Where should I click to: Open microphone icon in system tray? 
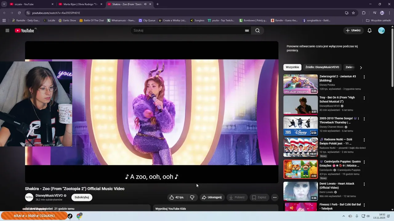tap(357, 216)
